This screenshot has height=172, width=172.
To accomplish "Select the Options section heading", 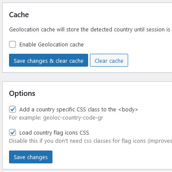I will click(22, 93).
